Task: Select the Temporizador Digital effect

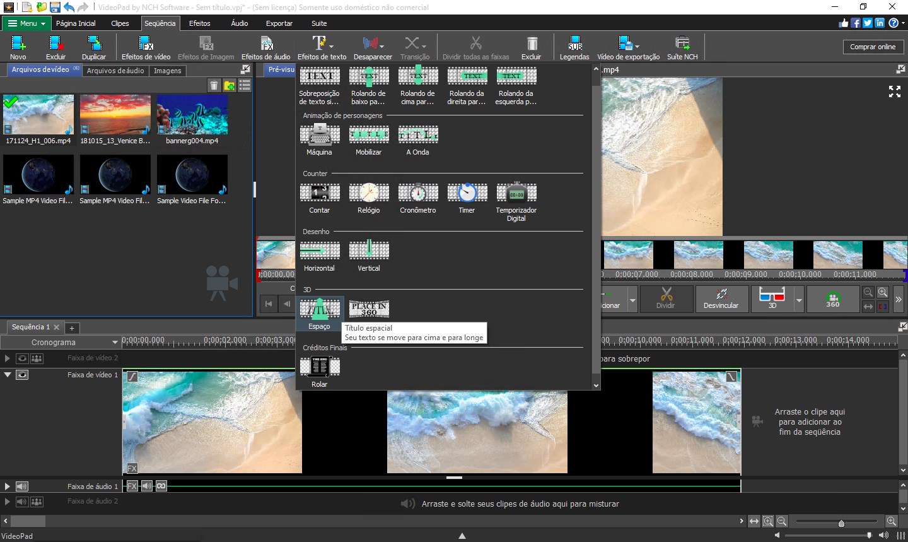Action: (516, 192)
